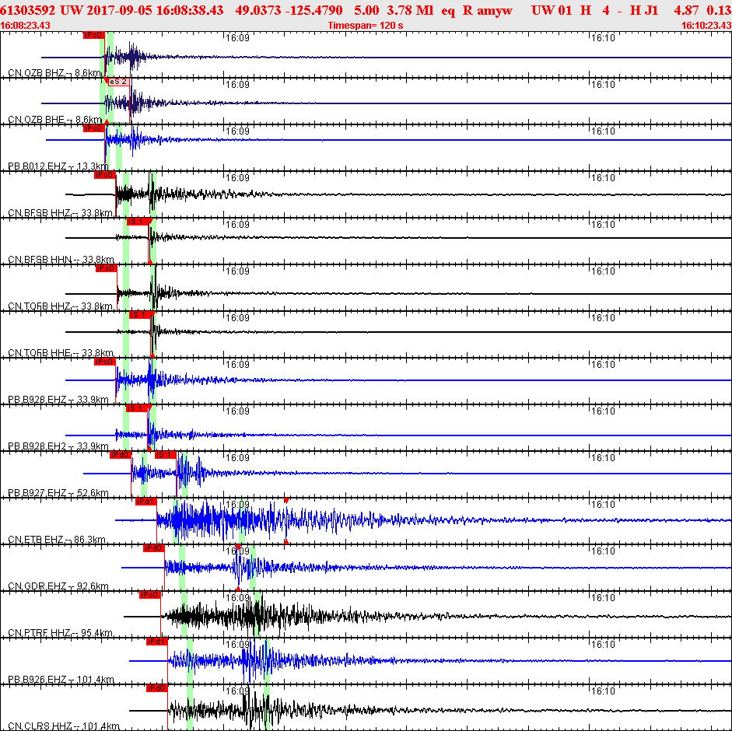The image size is (732, 731).
Task: Select the iPc0 pick flag on CN.BFSB HHZ
Action: (104, 175)
